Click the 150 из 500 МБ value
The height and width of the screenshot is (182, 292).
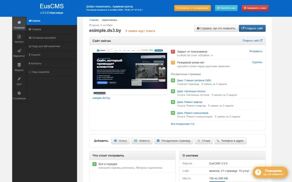(219, 178)
